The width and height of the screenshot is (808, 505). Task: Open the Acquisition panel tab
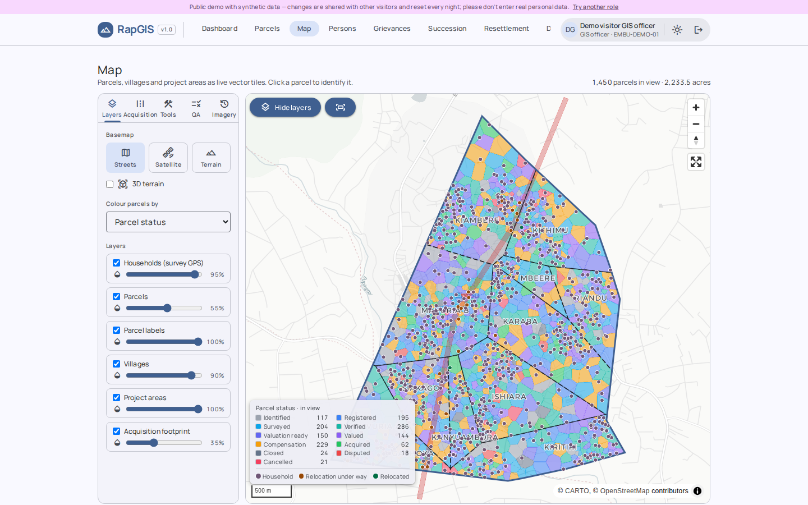[x=140, y=108]
